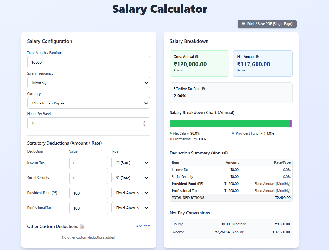Click the printer icon on the PDF button
The image size is (329, 250).
click(x=244, y=24)
